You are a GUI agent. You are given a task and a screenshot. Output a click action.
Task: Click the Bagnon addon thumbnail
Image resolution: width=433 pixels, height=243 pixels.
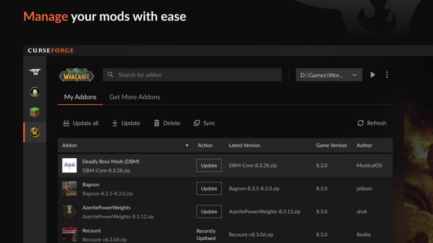pos(69,188)
